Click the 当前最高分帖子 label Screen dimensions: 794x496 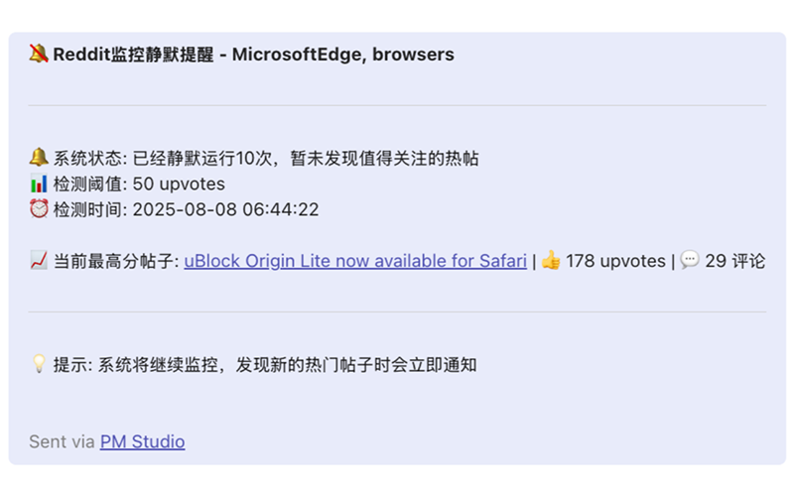[116, 261]
